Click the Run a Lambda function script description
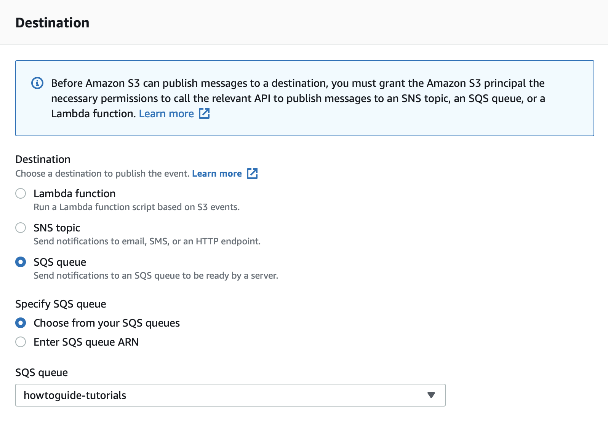Screen dimensions: 608x421 click(136, 207)
